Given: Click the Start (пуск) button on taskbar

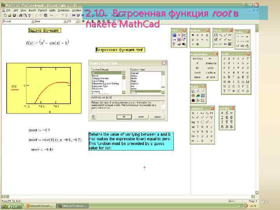Looking at the screenshot, I should 11,206.
